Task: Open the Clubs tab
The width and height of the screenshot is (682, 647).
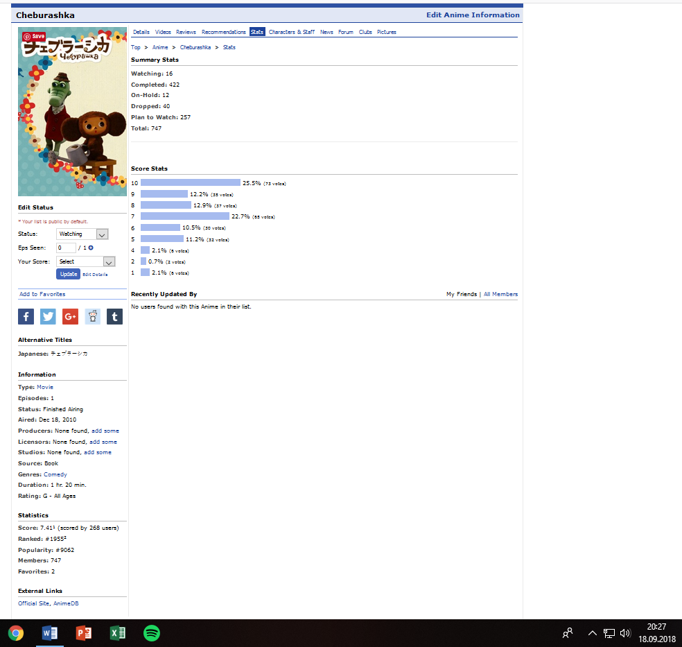Action: coord(365,32)
